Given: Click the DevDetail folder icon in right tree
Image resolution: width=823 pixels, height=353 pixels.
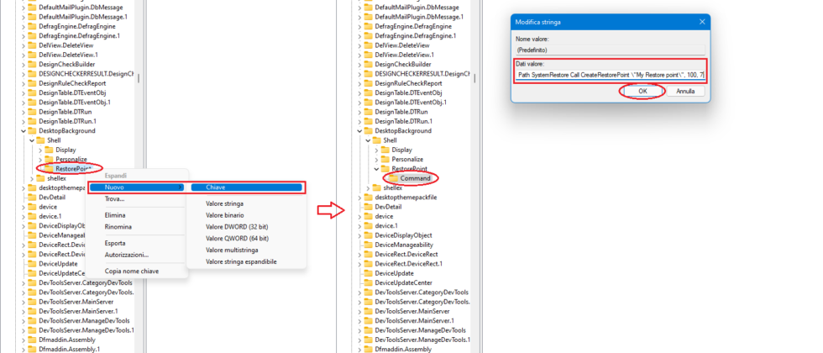Looking at the screenshot, I should click(368, 207).
